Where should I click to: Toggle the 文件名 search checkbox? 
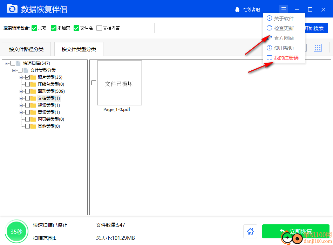[76, 28]
